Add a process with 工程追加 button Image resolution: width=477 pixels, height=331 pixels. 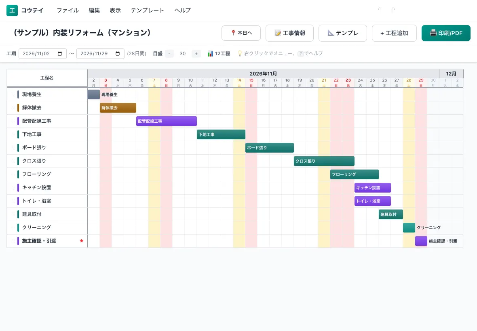pos(394,33)
